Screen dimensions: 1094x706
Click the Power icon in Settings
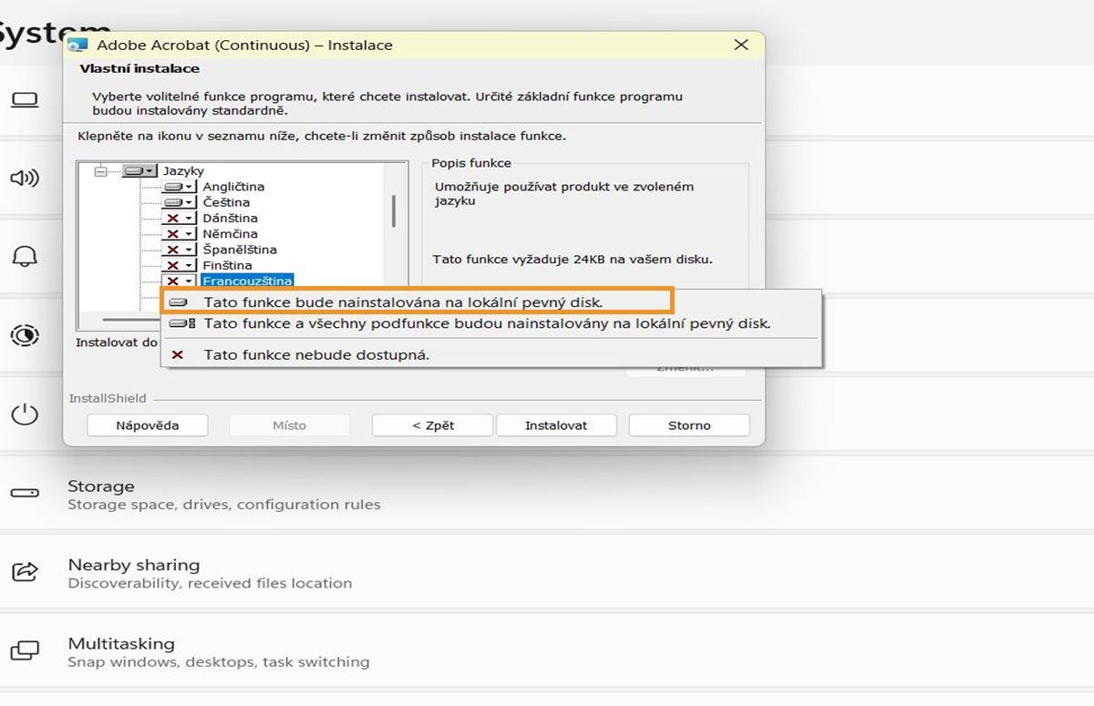point(25,414)
